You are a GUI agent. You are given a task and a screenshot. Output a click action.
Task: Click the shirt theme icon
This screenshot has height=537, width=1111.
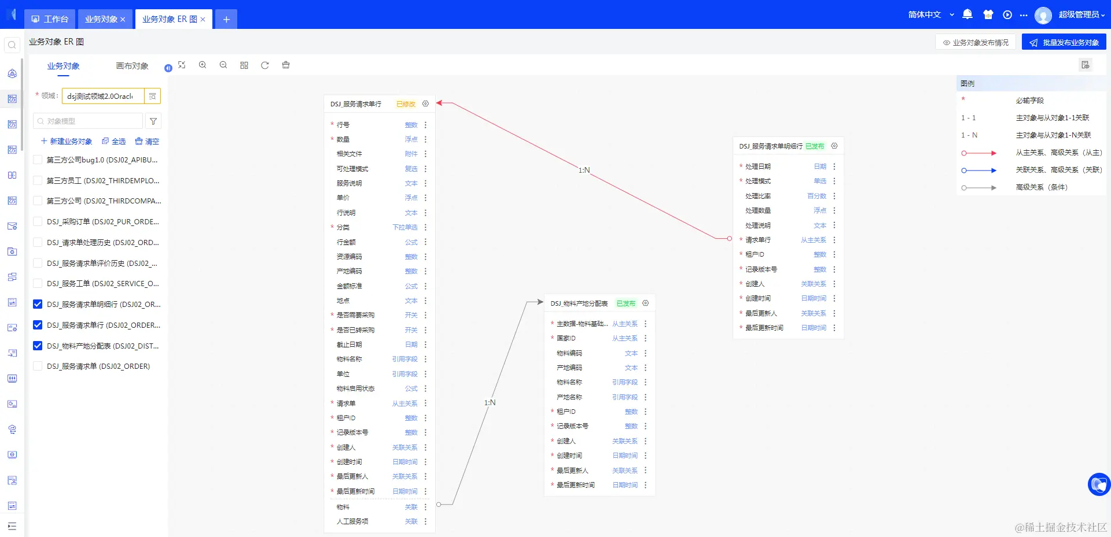[x=988, y=14]
